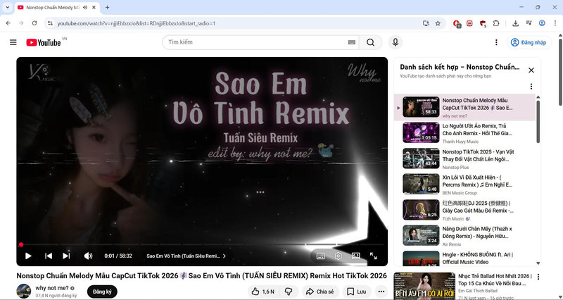Toggle subtitles closed captions button
The width and height of the screenshot is (563, 300).
[x=321, y=256]
